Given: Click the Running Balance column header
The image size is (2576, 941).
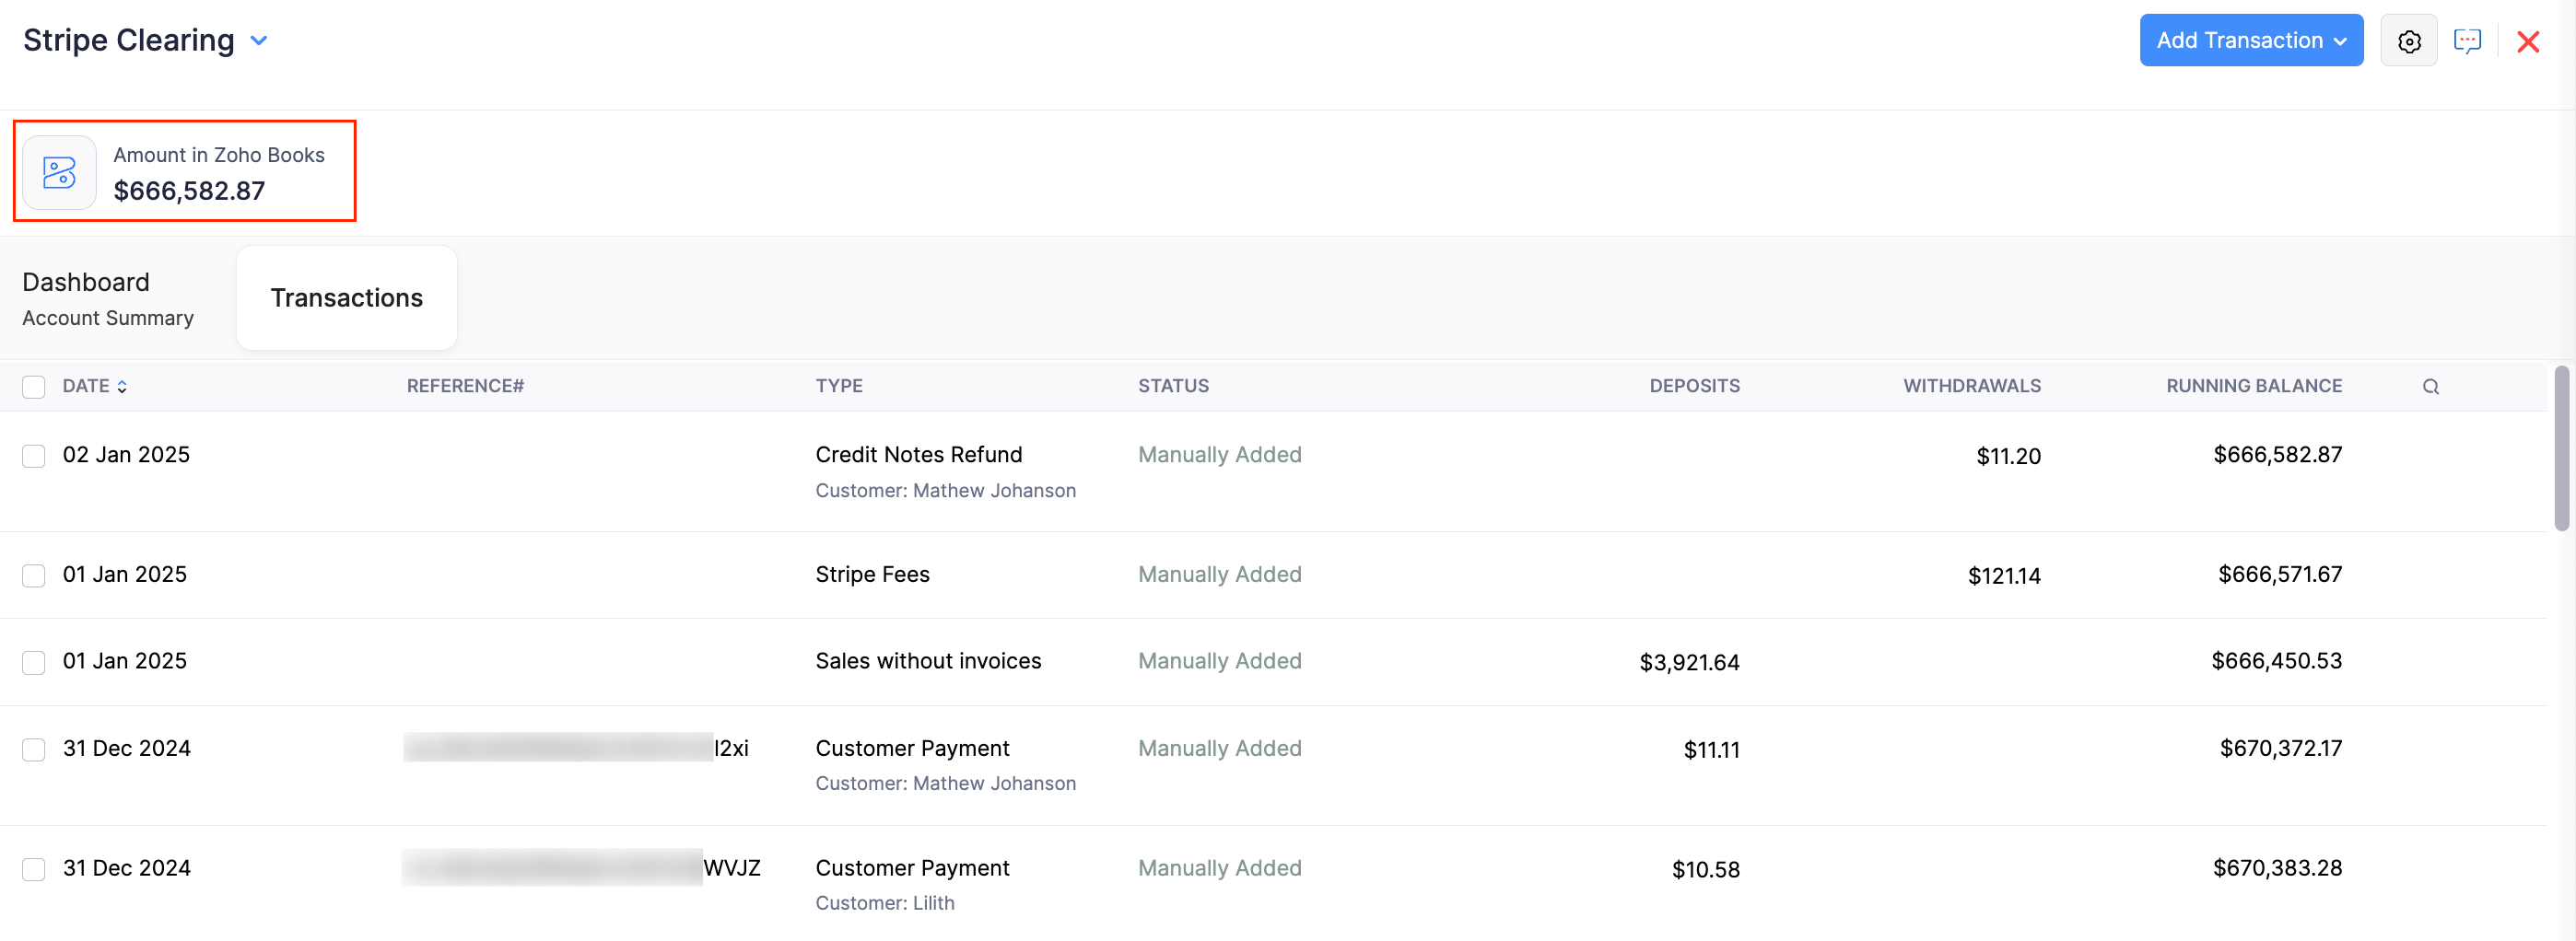Looking at the screenshot, I should coord(2253,386).
